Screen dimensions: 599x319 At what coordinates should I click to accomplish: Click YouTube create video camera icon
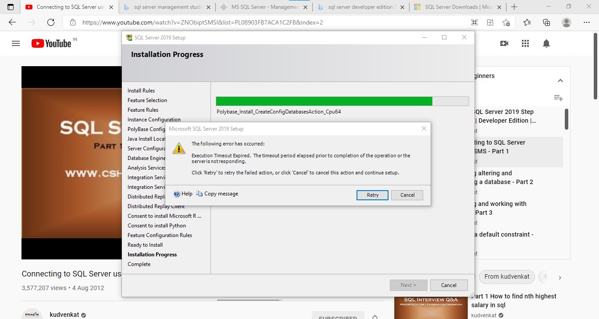[504, 43]
